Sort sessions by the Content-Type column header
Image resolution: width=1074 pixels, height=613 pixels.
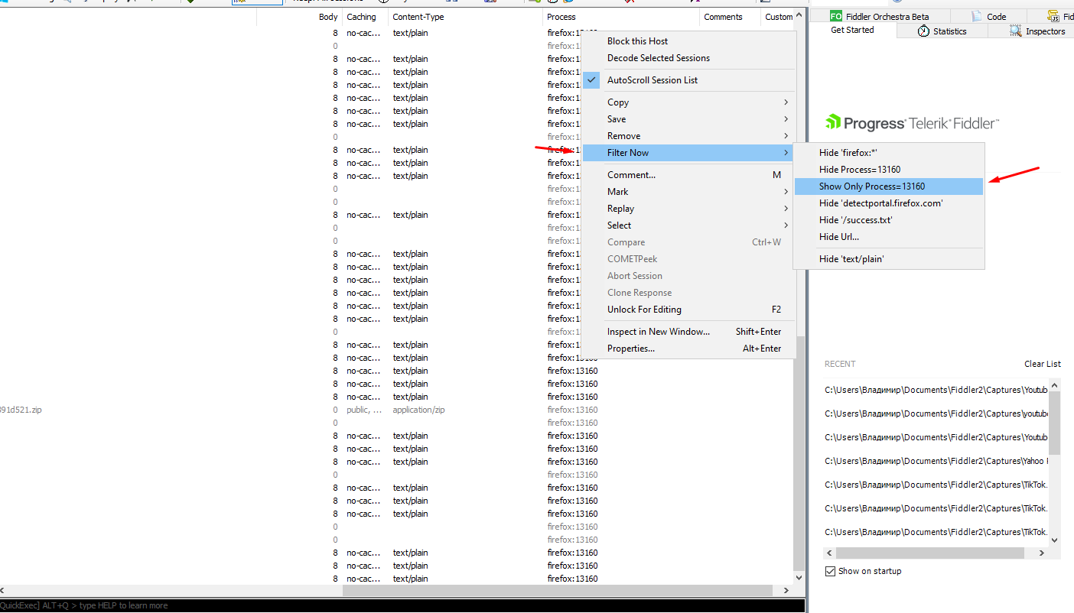click(418, 17)
